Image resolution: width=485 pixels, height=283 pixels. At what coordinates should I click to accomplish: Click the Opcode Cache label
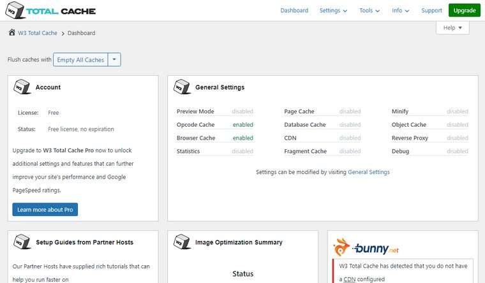(x=195, y=124)
